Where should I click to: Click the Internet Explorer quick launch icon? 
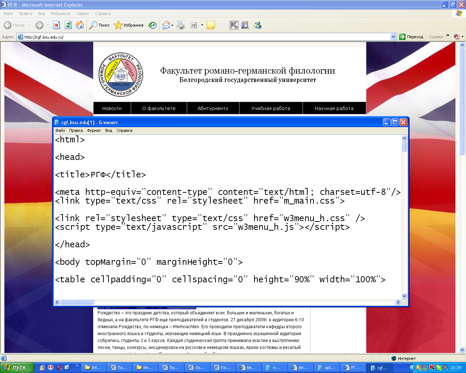tap(67, 368)
